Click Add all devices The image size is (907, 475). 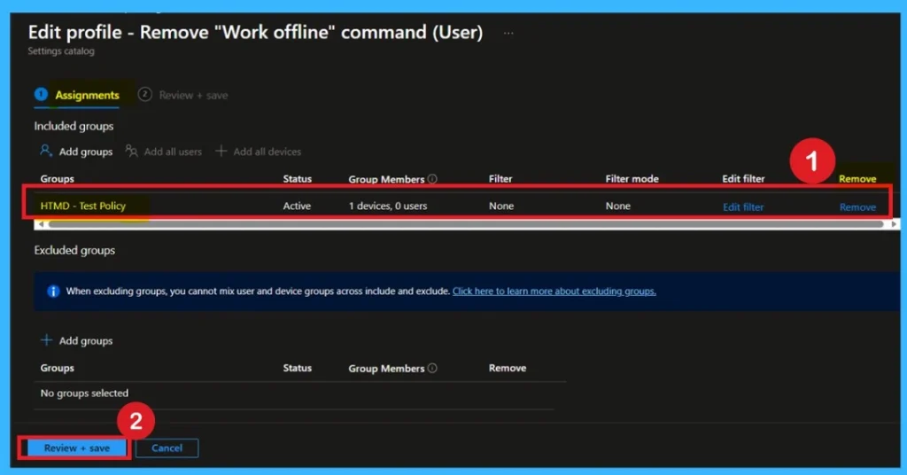[x=258, y=152]
